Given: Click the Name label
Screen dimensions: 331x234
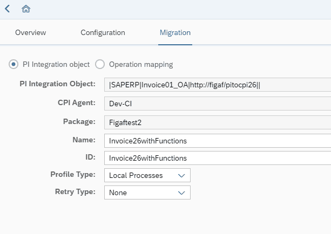Looking at the screenshot, I should 84,140.
